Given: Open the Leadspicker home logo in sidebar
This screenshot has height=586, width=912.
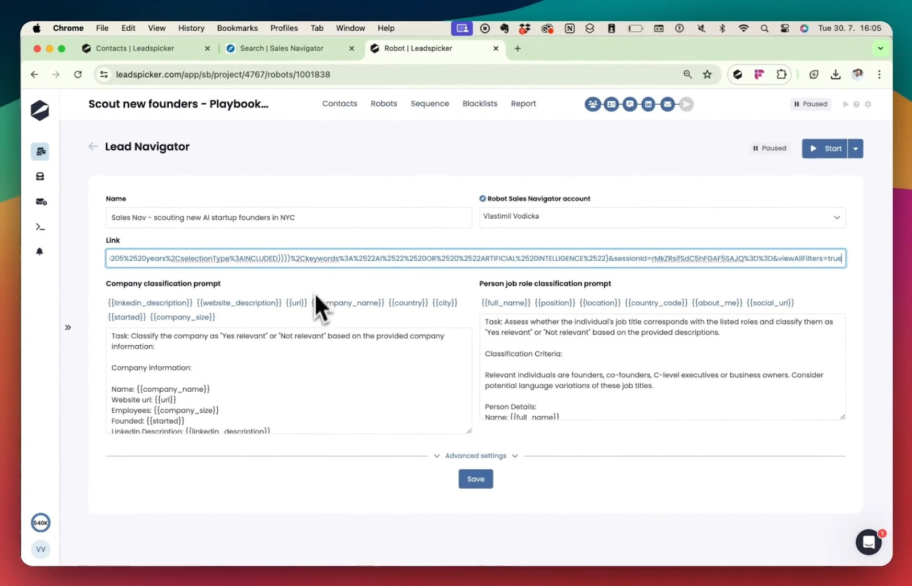Looking at the screenshot, I should coord(39,110).
